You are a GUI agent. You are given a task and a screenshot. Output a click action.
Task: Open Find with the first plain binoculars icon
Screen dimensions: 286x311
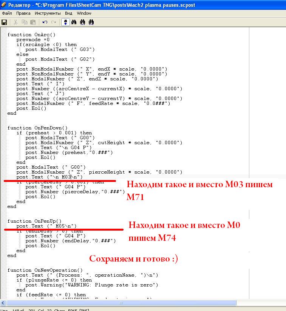tap(74, 22)
